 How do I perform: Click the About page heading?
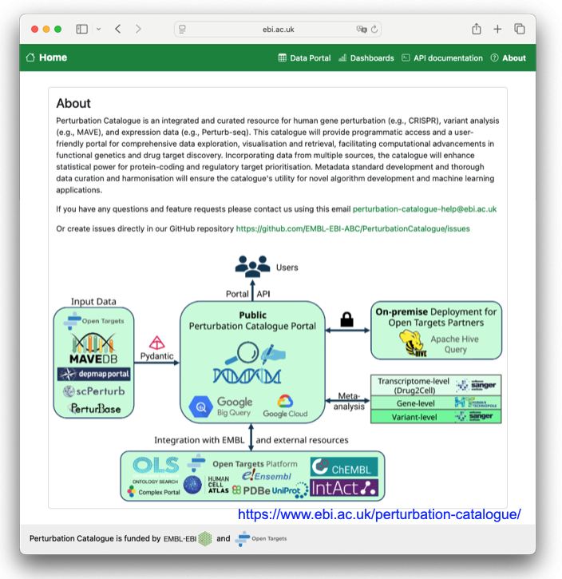[x=73, y=103]
